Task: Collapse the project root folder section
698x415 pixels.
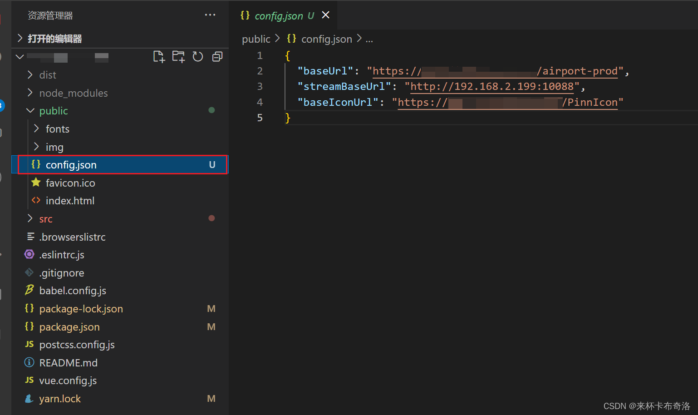Action: (x=20, y=57)
